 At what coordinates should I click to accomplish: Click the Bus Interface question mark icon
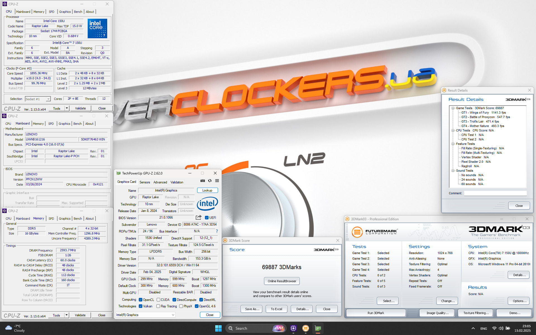[217, 231]
